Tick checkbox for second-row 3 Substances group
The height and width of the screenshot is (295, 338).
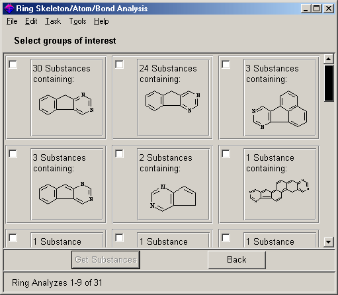tap(13, 153)
